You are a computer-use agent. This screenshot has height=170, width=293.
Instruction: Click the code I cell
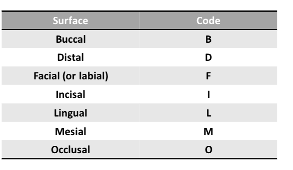tap(208, 94)
